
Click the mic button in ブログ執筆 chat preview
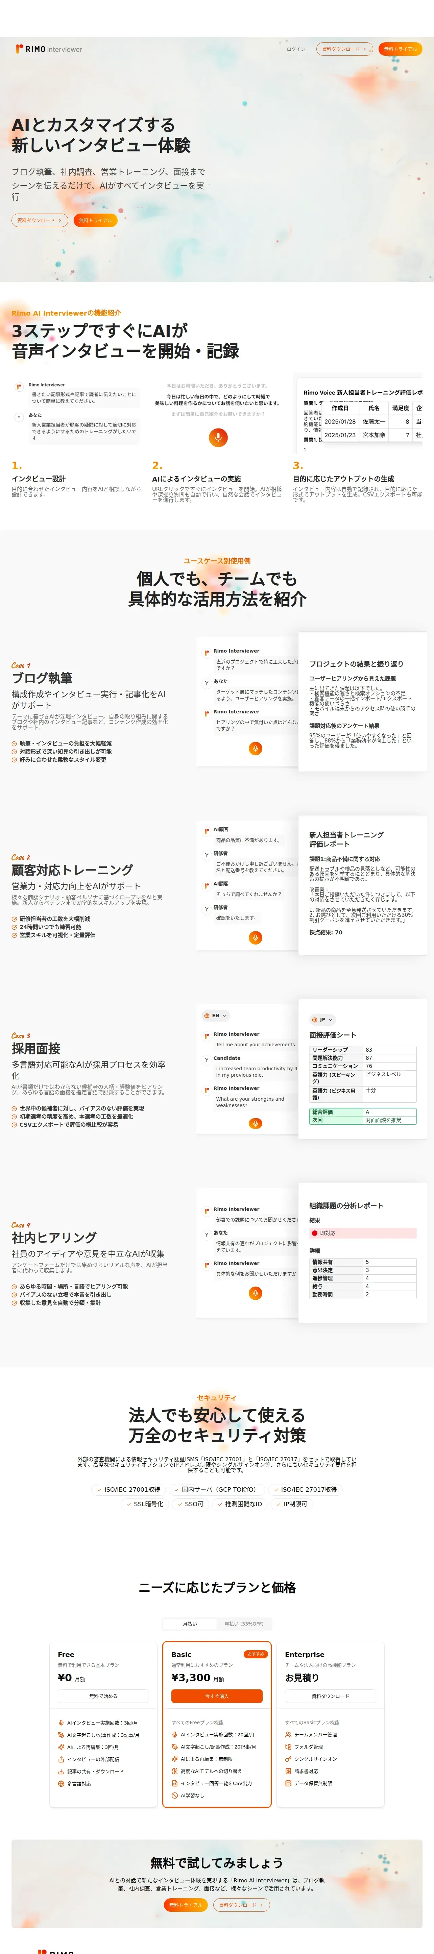256,749
